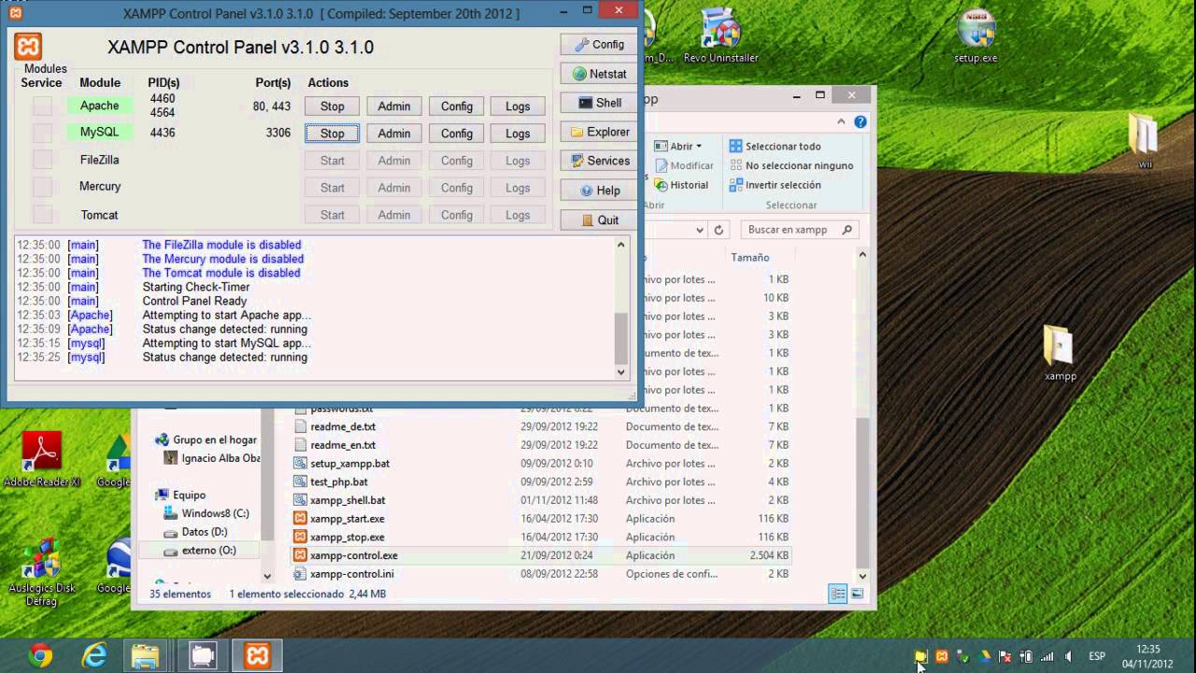Open Apache Admin page
This screenshot has height=673, width=1196.
(393, 107)
